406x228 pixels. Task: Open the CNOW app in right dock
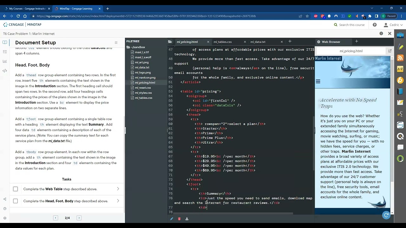point(400,125)
